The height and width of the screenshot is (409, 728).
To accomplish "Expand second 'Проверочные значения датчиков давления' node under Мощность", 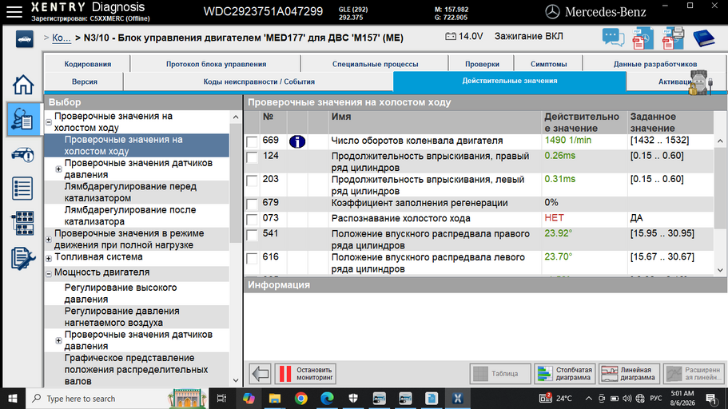I will (58, 340).
